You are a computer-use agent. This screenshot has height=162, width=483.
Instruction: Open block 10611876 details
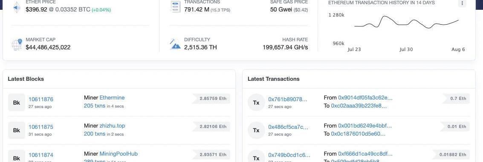tap(41, 99)
